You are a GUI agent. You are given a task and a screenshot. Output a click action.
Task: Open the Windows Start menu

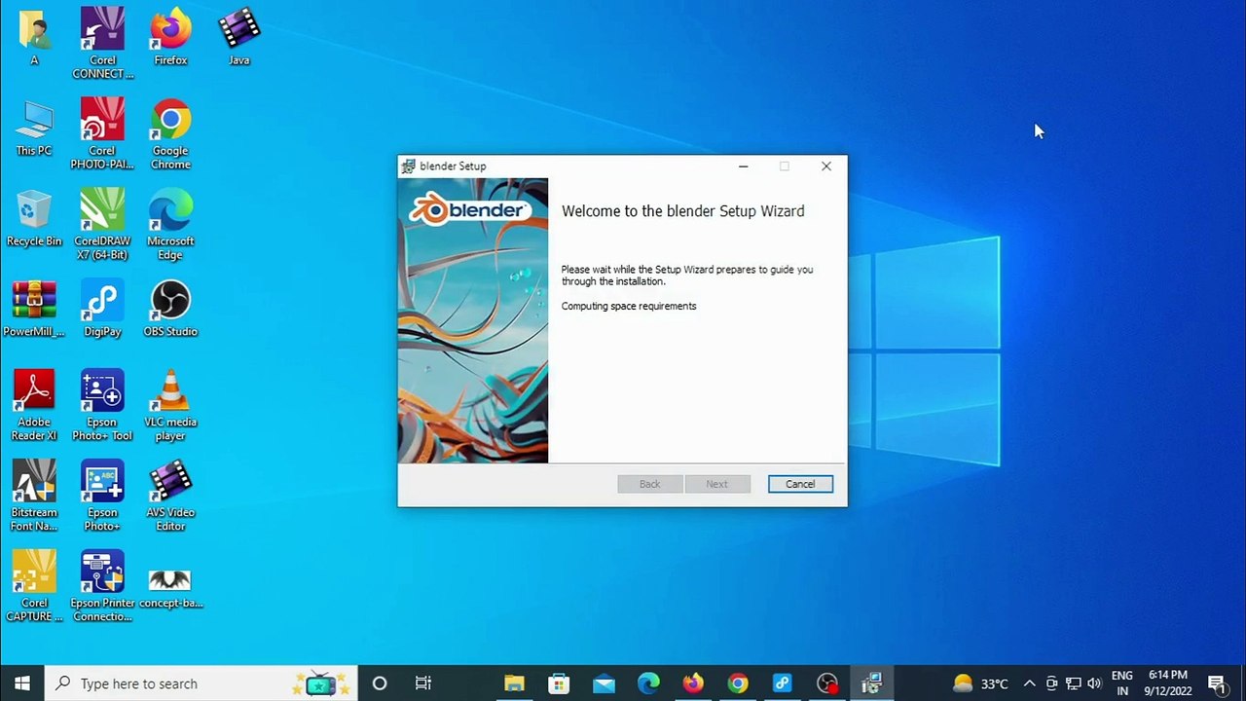click(x=22, y=683)
